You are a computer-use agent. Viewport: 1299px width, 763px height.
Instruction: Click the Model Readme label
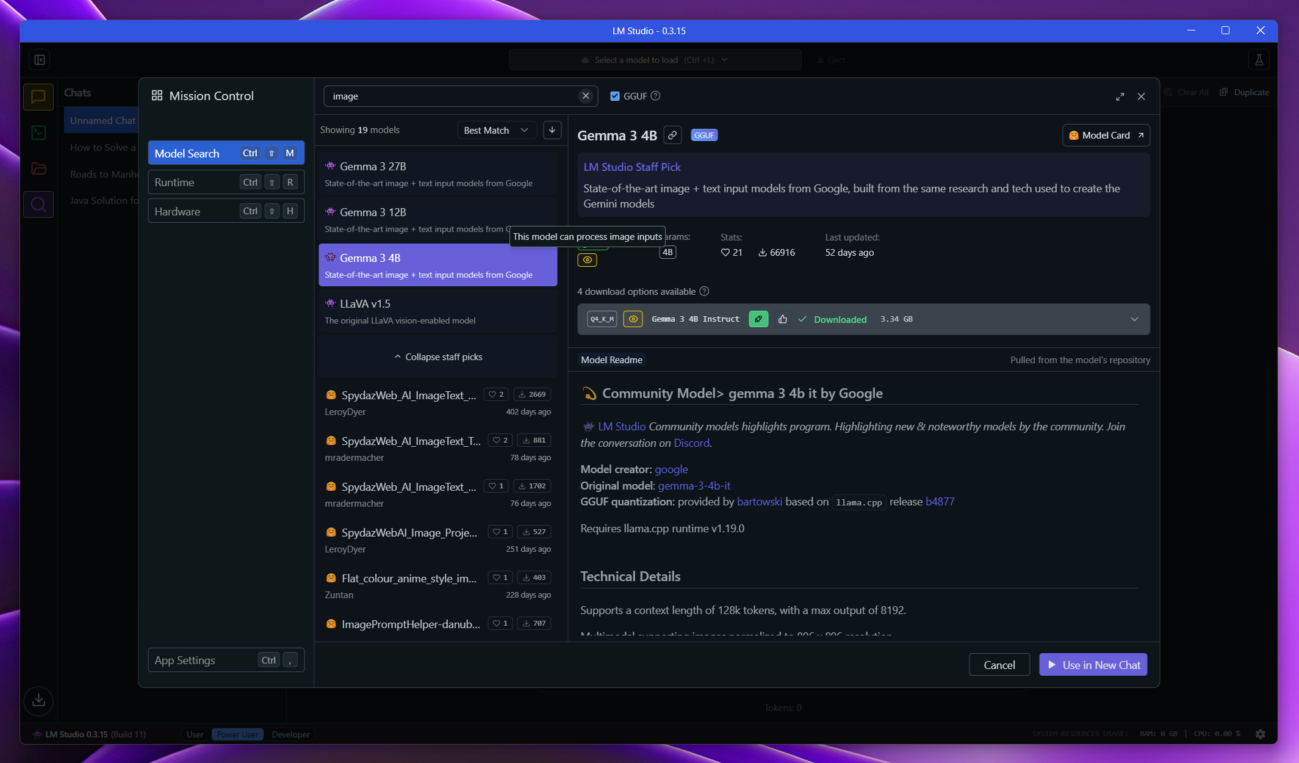point(611,360)
